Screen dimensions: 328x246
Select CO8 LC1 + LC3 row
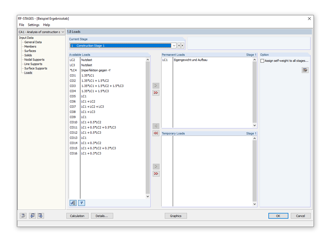point(107,112)
